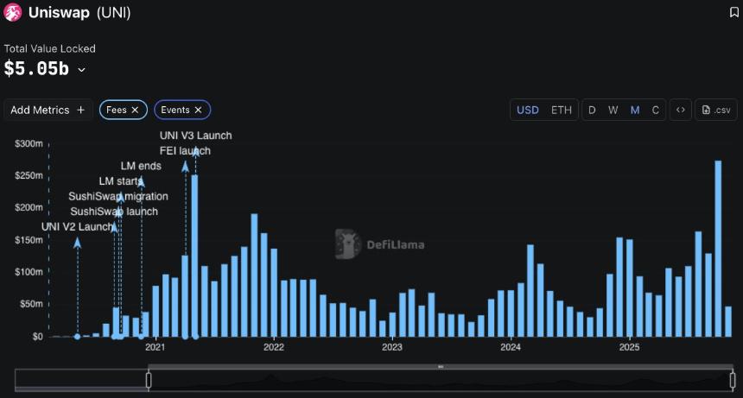Click the UNI V3 Launch event marker

[x=185, y=336]
